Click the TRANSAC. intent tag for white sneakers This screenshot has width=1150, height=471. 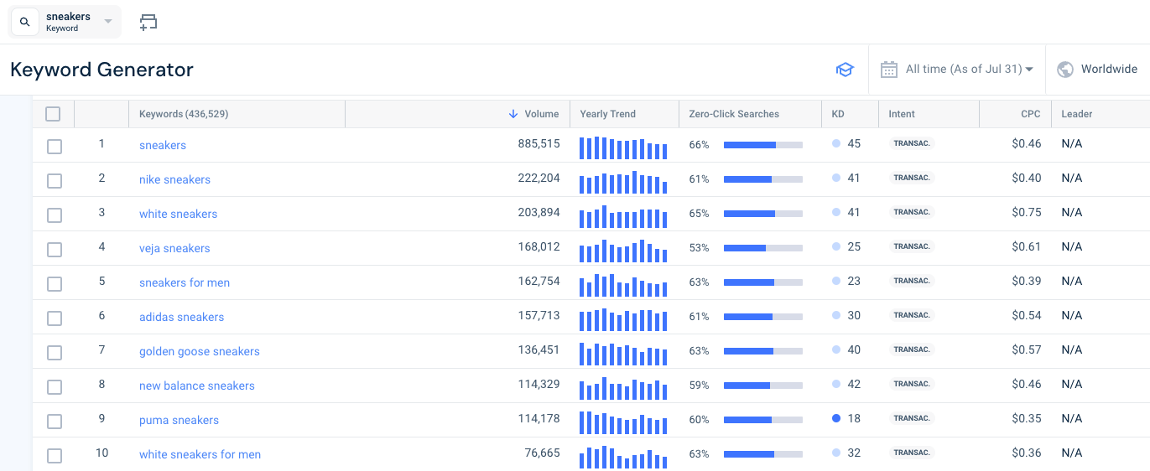point(912,212)
